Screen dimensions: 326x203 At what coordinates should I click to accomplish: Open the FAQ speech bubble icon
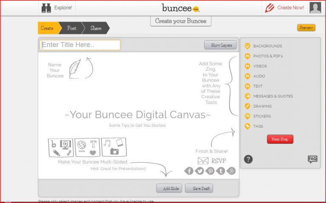tap(312, 159)
